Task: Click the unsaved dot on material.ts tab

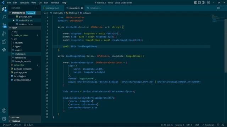Action: tap(82, 8)
